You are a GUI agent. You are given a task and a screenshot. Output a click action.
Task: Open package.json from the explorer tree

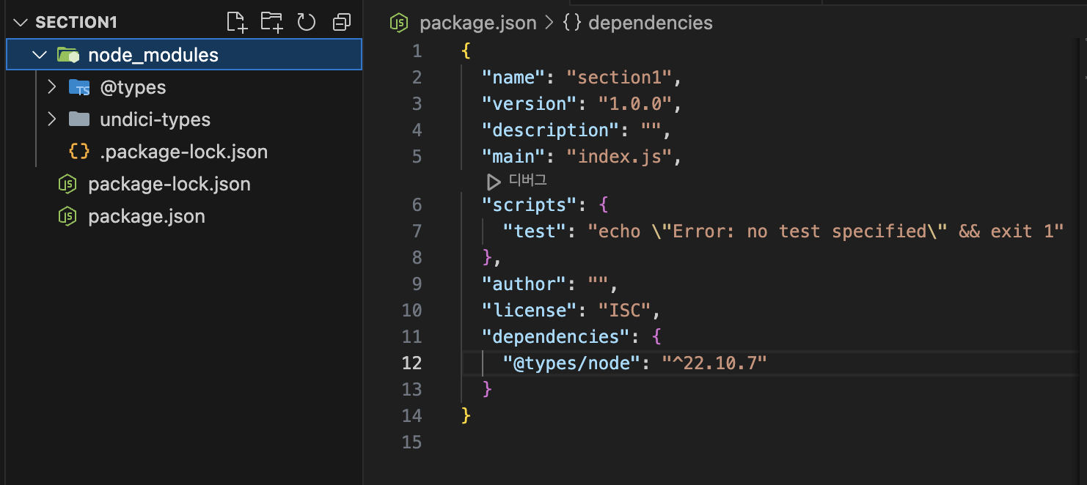click(x=147, y=216)
